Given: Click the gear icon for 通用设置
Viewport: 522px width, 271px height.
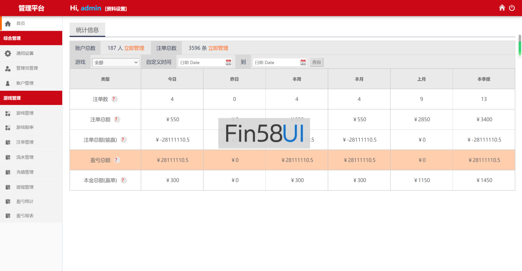Looking at the screenshot, I should (x=8, y=53).
